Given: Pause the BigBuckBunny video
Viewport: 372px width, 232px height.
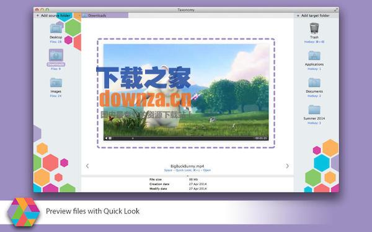Looking at the screenshot, I should pos(110,138).
